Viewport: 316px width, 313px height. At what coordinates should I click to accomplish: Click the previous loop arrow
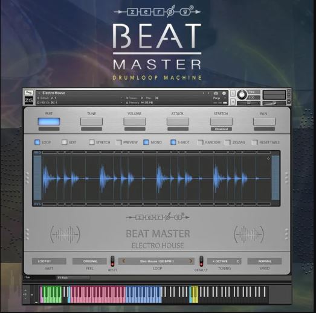point(123,261)
